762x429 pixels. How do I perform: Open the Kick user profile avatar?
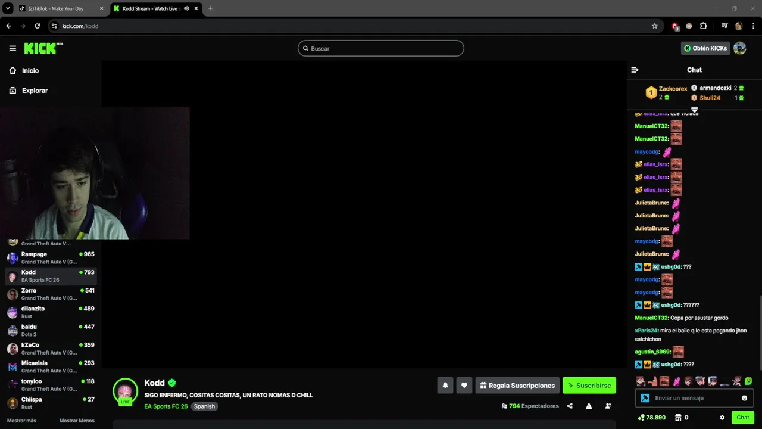point(740,48)
